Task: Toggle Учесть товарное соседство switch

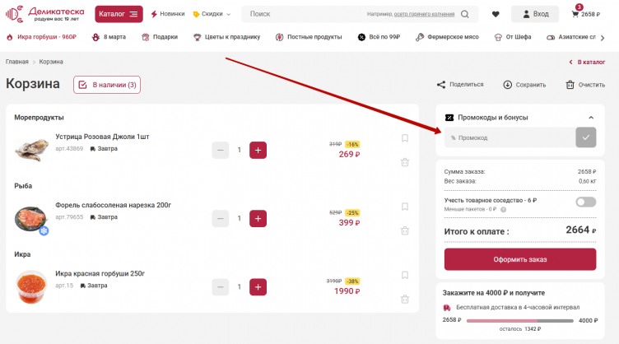Action: pos(586,202)
